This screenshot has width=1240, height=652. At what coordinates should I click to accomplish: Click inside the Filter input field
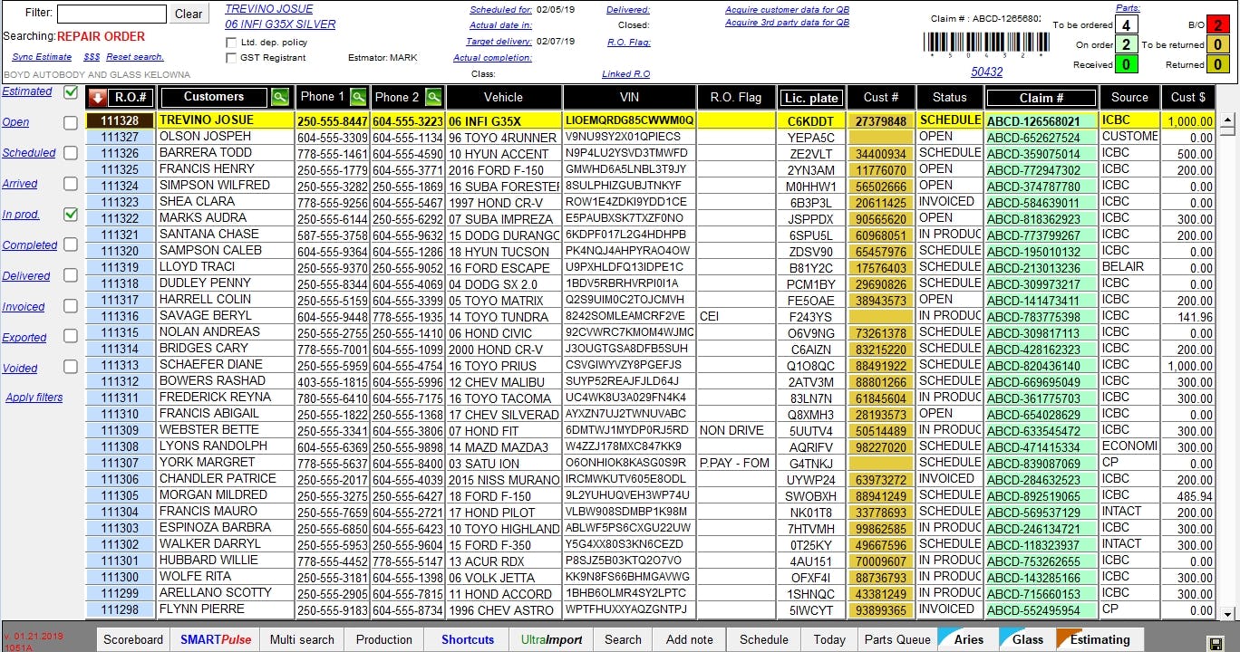111,13
